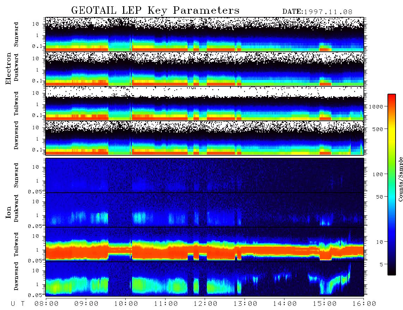This screenshot has width=403, height=310.
Task: Click the rainbow Counts/Sample color bar
Action: (x=392, y=185)
